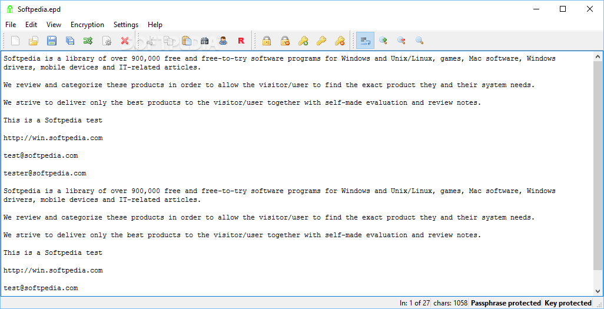Click the Cut scissors icon

(x=150, y=41)
